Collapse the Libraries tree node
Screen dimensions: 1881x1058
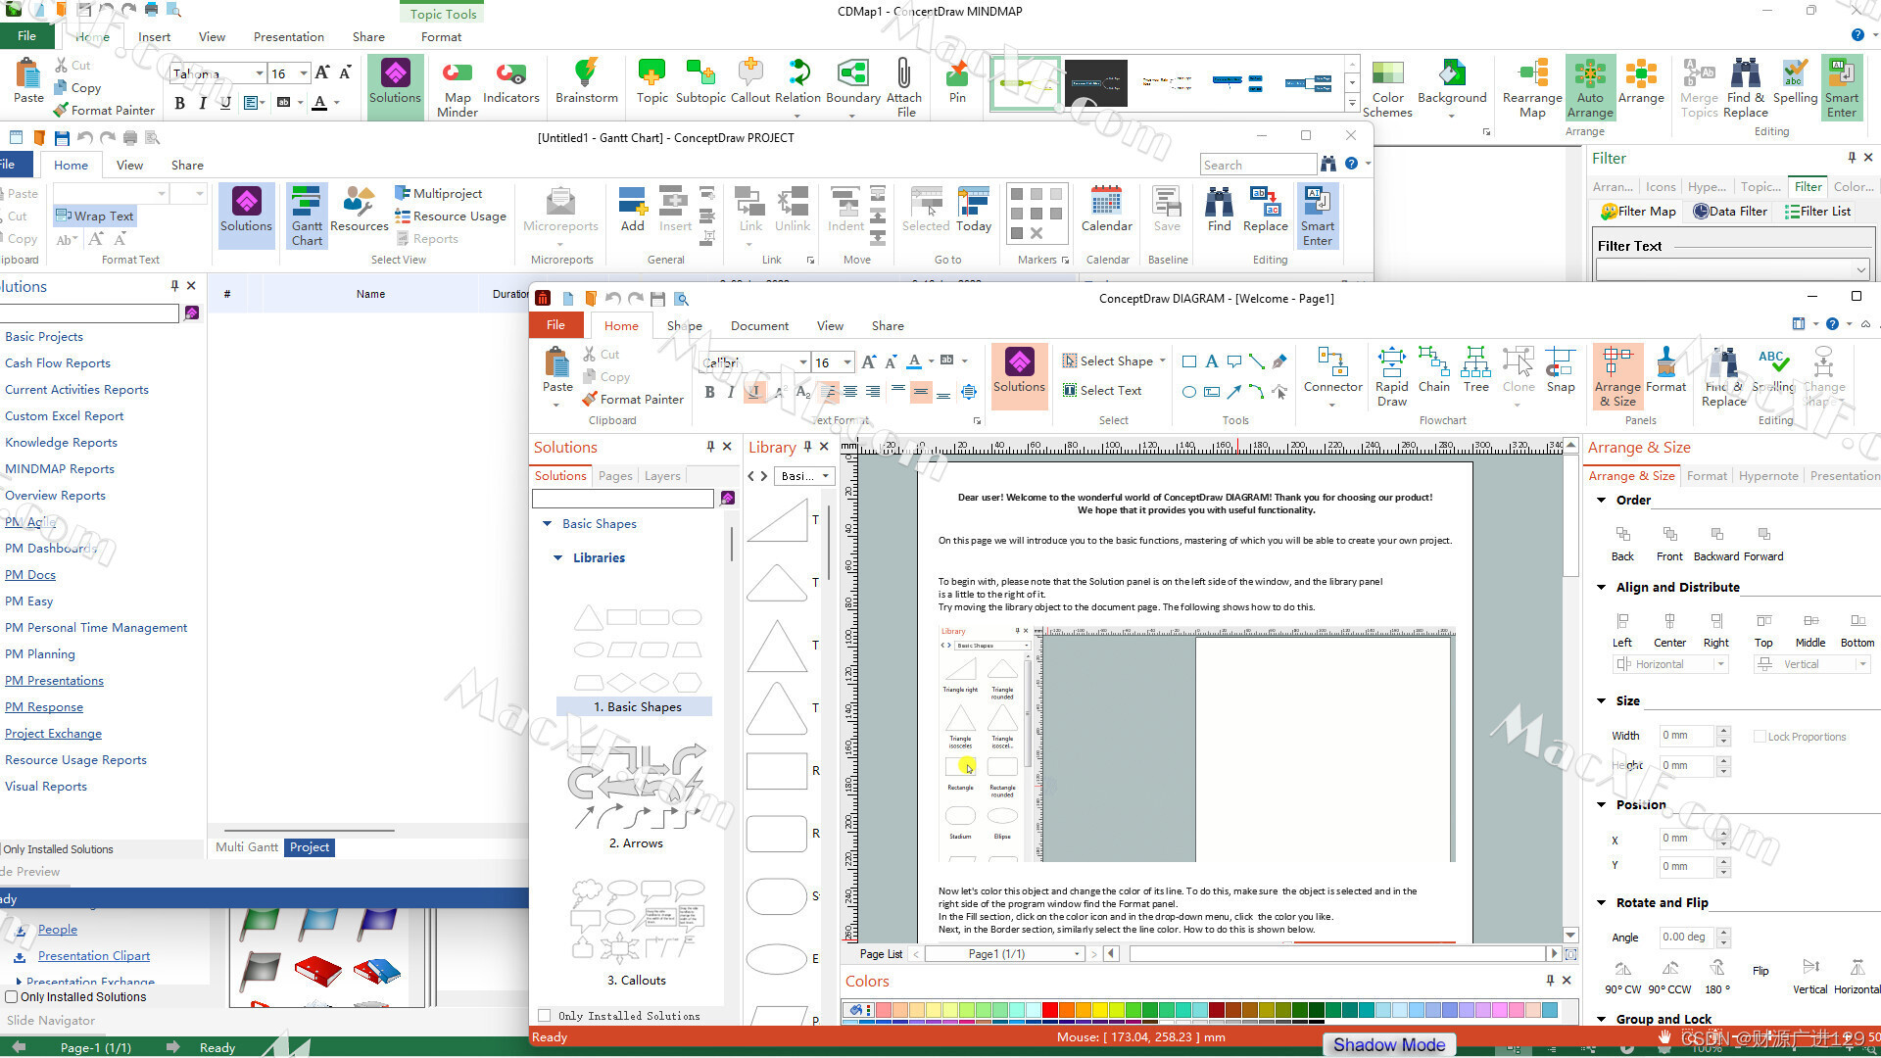point(557,558)
